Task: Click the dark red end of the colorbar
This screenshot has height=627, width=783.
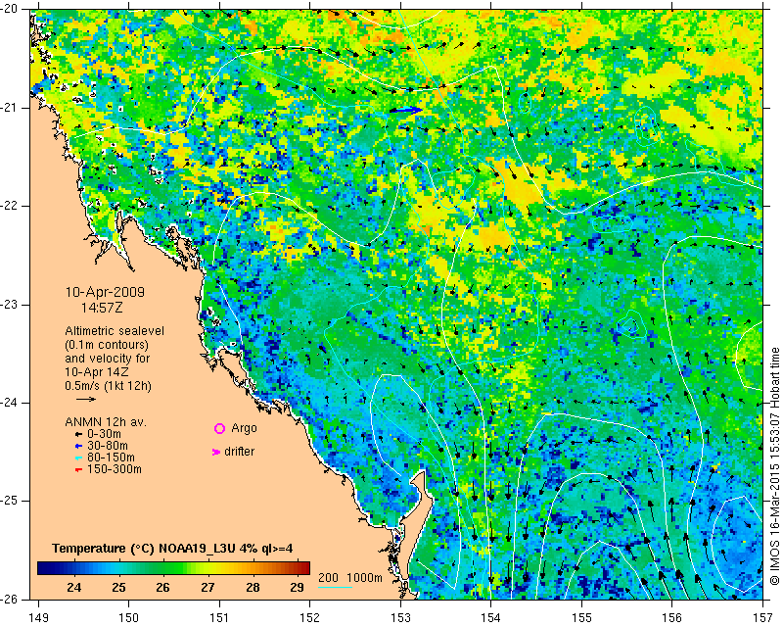Action: pos(302,568)
